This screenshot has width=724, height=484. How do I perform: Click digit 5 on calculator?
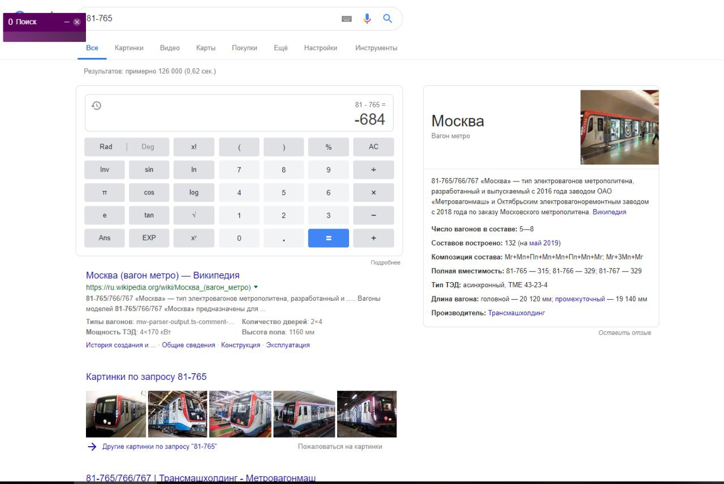point(284,192)
